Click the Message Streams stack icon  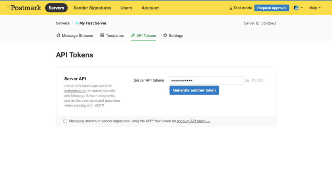tap(58, 35)
